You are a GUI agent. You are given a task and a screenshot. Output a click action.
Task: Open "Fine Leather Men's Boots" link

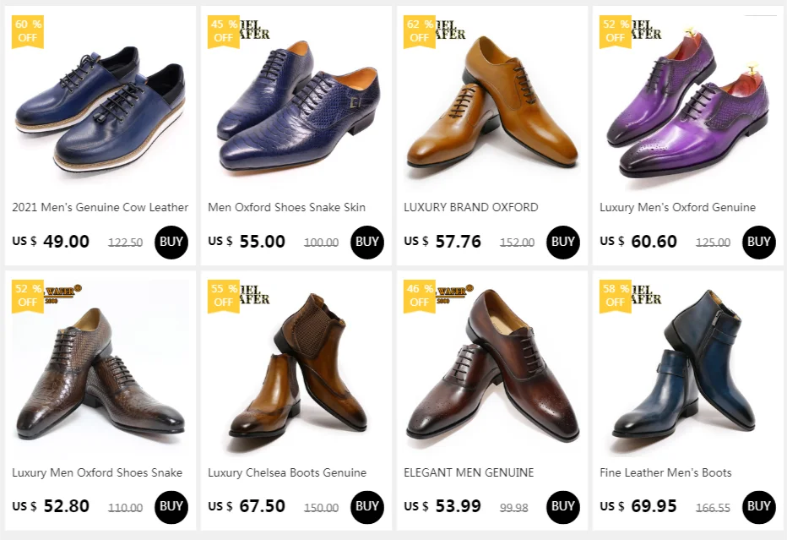pyautogui.click(x=665, y=472)
